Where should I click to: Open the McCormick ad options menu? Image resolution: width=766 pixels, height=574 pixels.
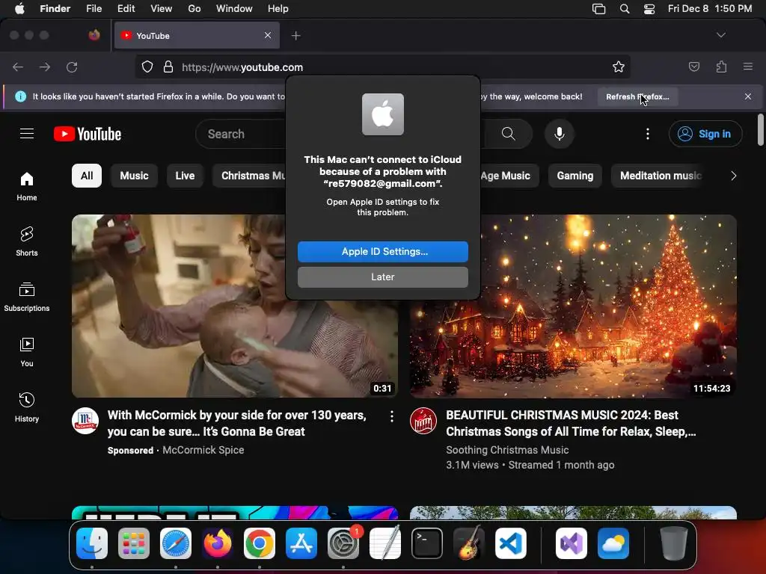392,416
